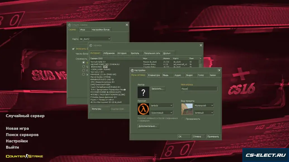Image resolution: width=289 pixels, height=162 pixels.
Task: Open the Настройки ботов tab
Action: point(101,30)
